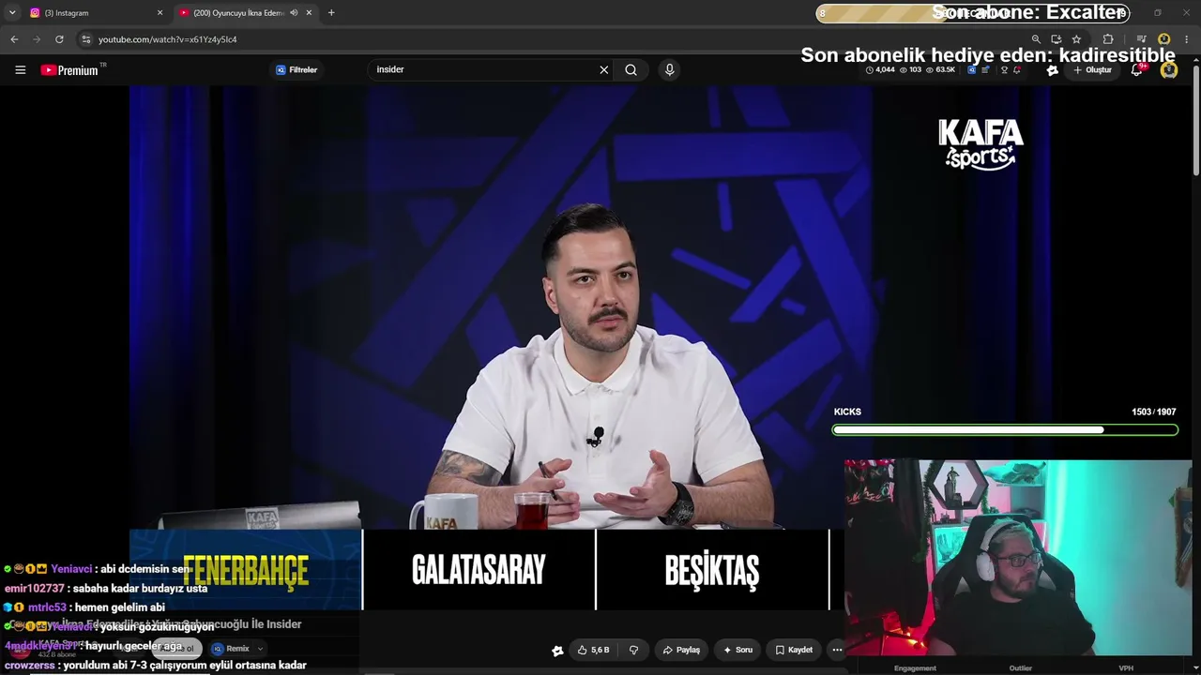
Task: Clear the search text with the X
Action: (604, 70)
